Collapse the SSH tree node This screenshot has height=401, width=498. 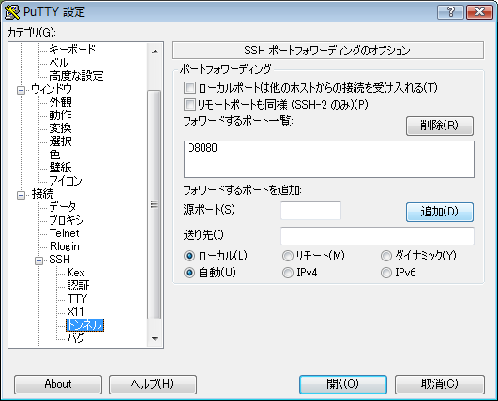[x=38, y=260]
